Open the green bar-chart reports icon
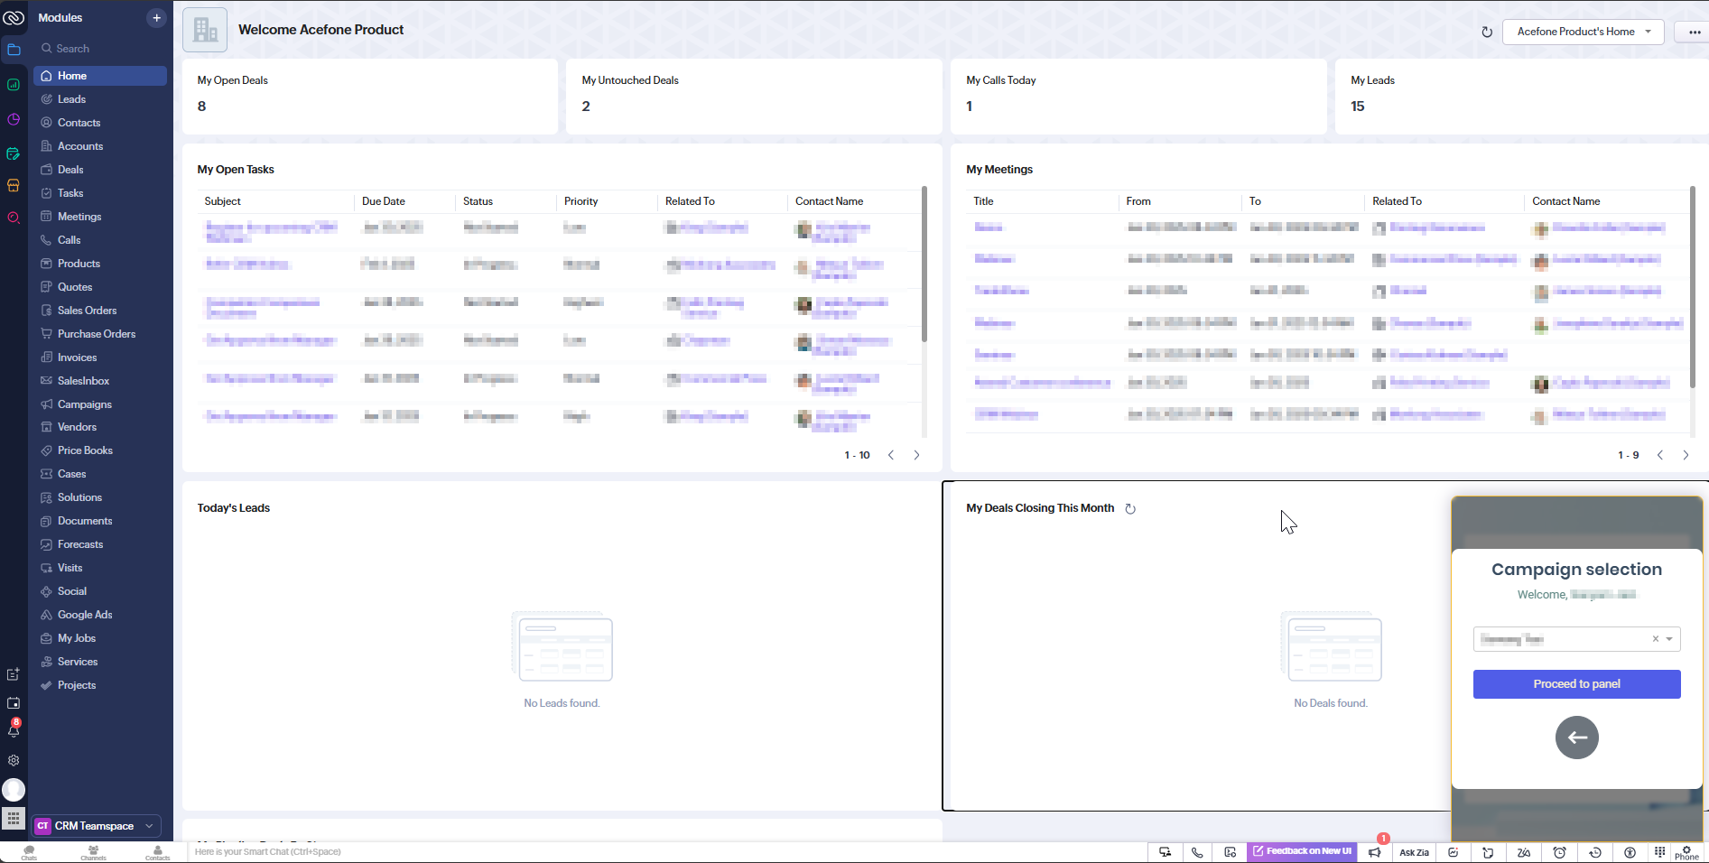Viewport: 1709px width, 863px height. click(14, 85)
